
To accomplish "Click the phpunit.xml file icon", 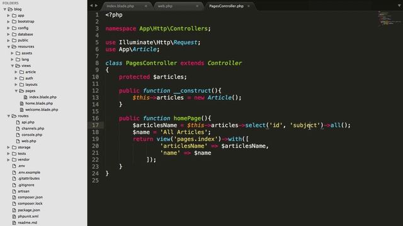I will pos(14,216).
